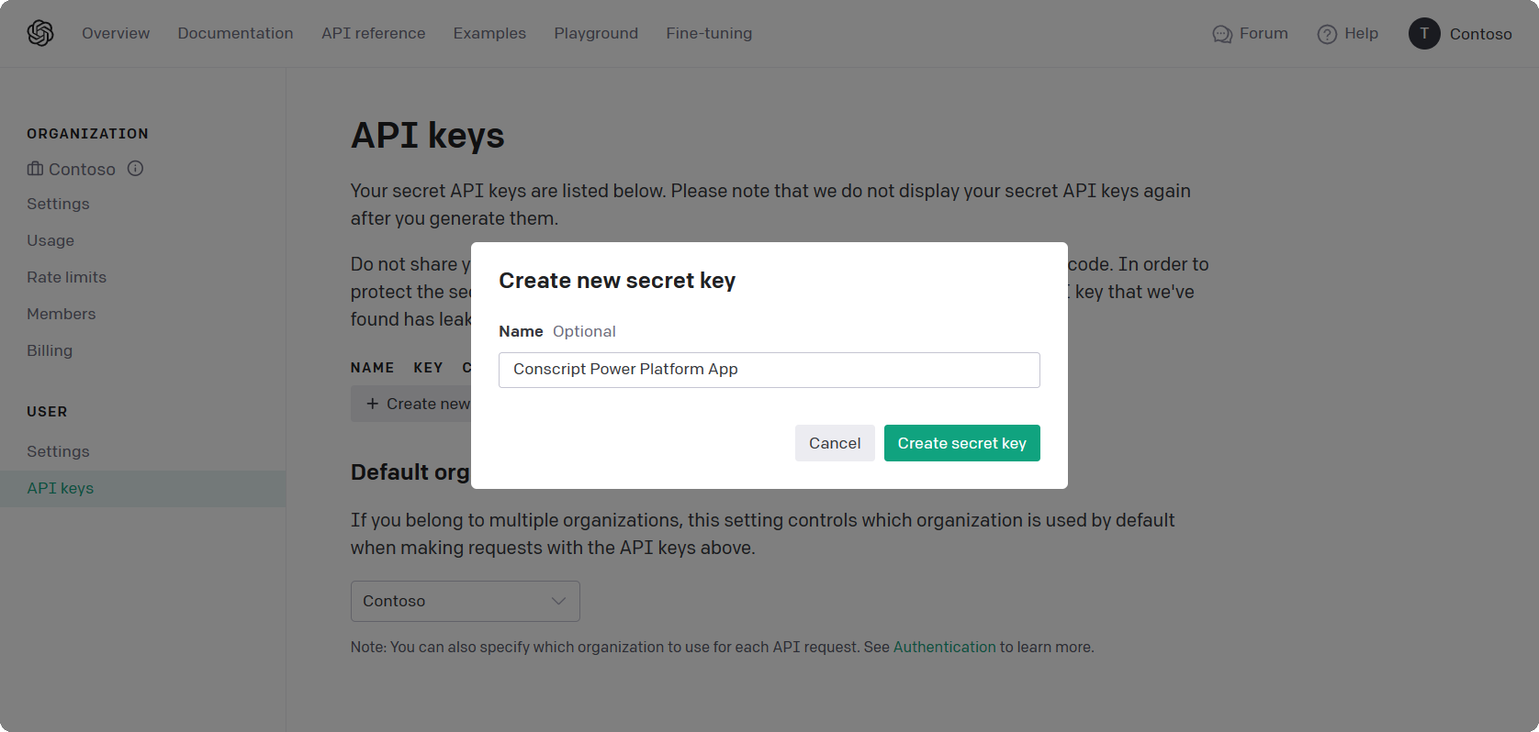Viewport: 1539px width, 732px height.
Task: Open the Forum chat icon
Action: pyautogui.click(x=1221, y=34)
